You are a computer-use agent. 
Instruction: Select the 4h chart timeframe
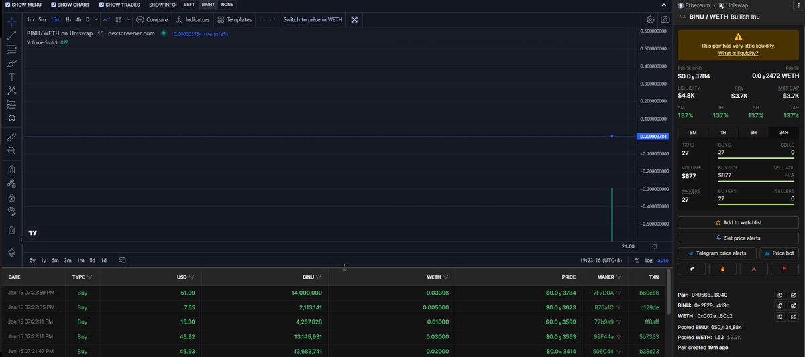(78, 20)
